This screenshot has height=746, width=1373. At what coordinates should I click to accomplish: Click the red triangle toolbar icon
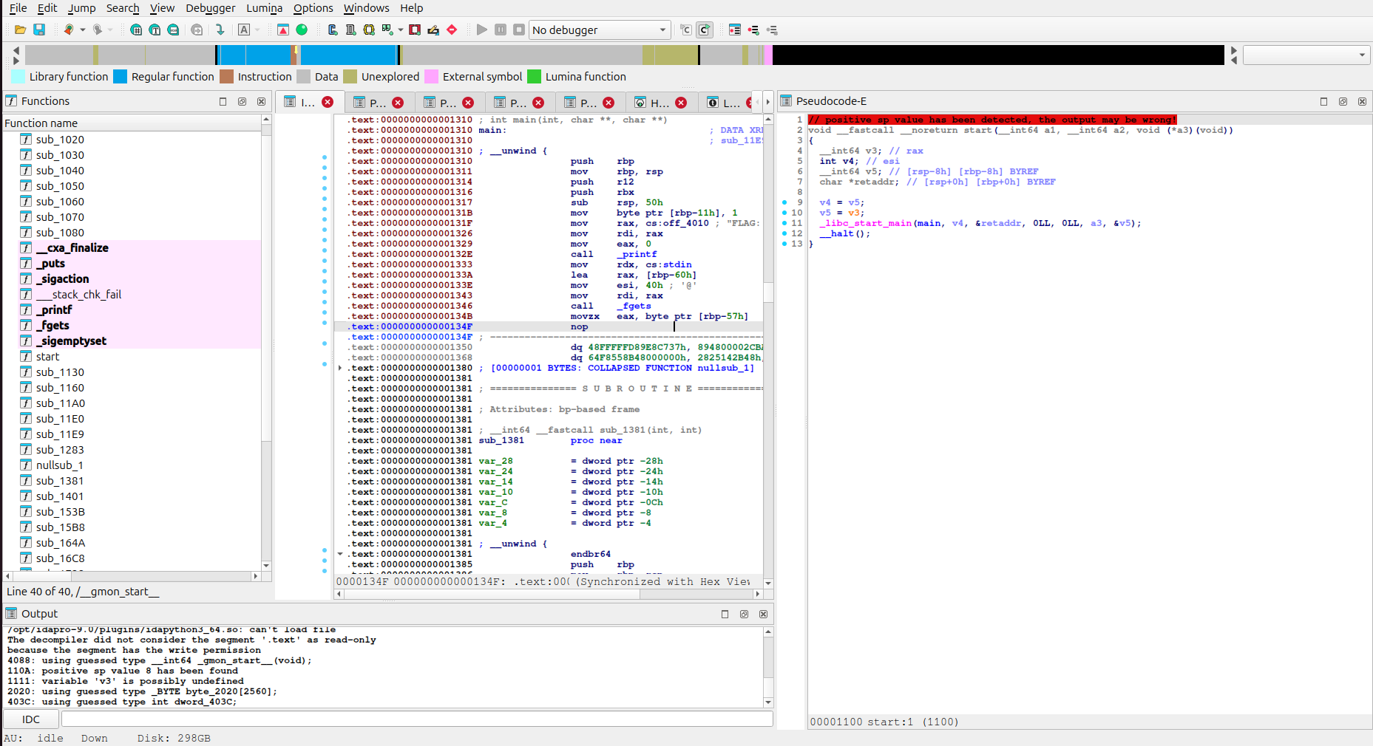(282, 30)
